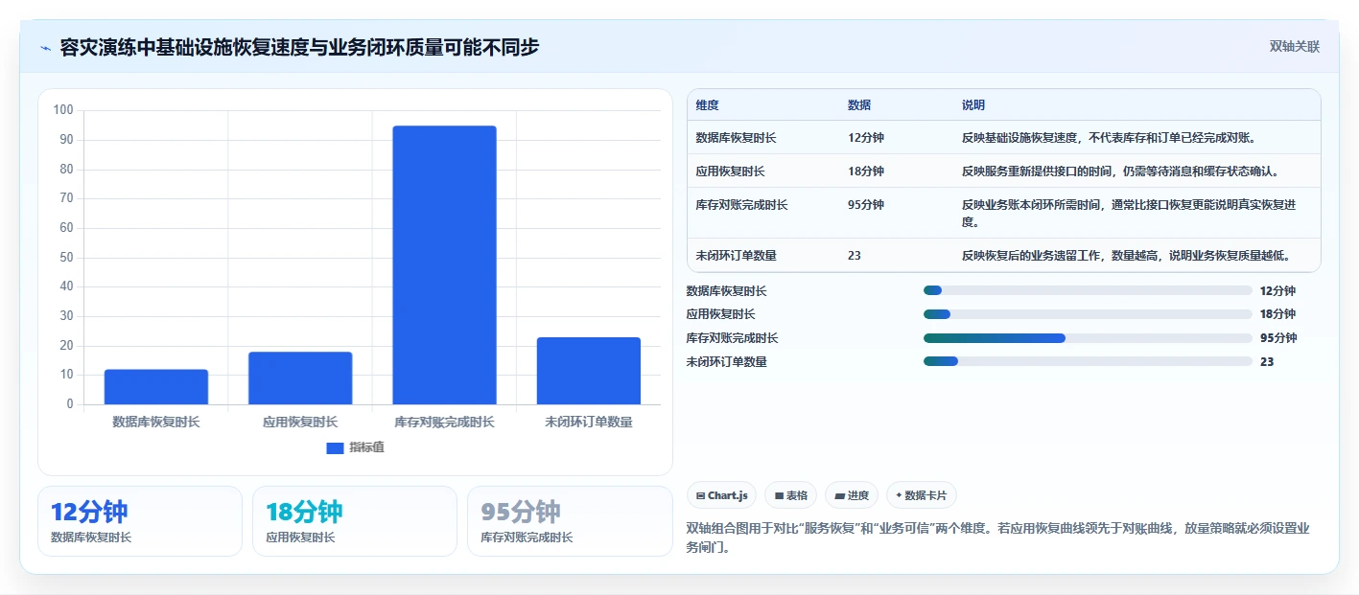This screenshot has width=1359, height=595.
Task: Click the 12分钟 数据库恢复时长 data card
Action: pyautogui.click(x=140, y=521)
